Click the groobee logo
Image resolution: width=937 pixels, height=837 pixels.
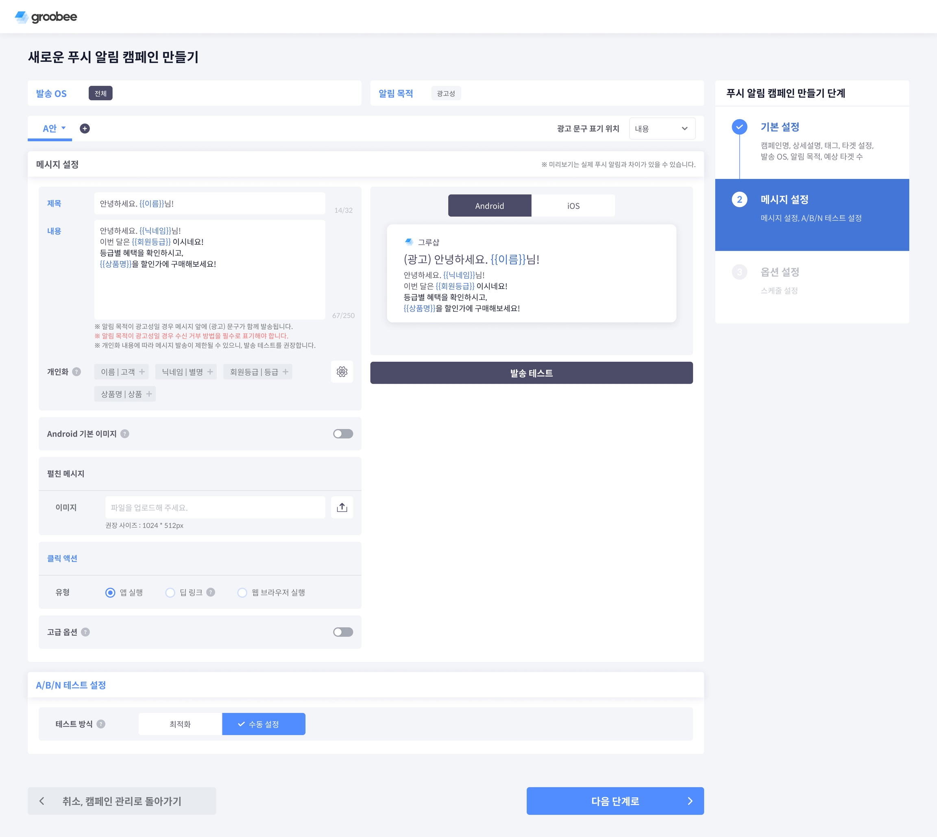[x=46, y=17]
